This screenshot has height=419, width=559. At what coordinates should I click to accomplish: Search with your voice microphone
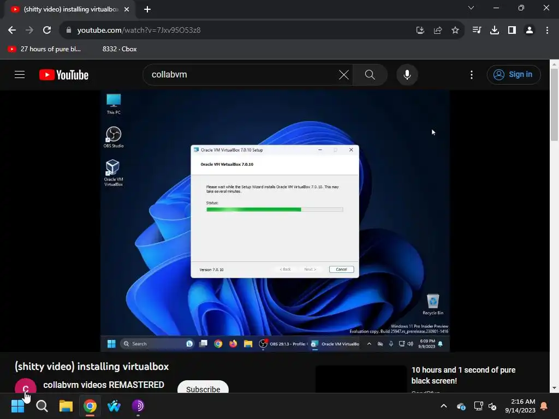click(407, 75)
